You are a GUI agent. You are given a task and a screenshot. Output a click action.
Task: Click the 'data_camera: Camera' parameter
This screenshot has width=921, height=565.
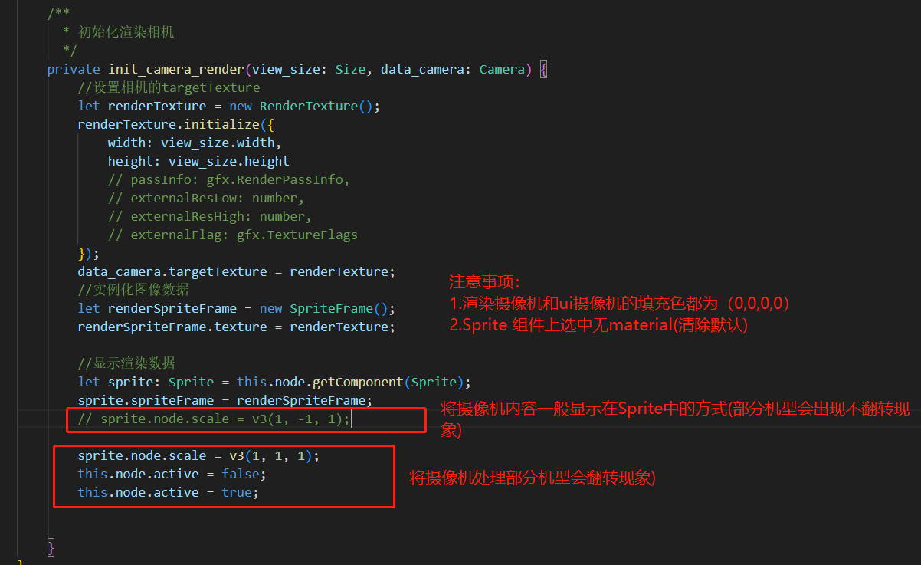tap(452, 69)
